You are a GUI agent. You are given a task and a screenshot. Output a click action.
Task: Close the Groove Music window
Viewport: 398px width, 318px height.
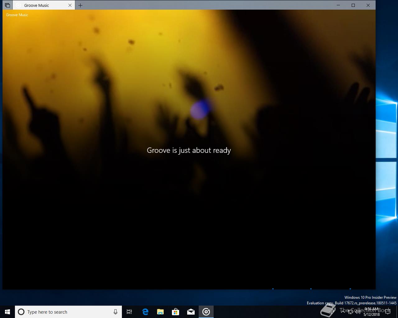click(x=368, y=5)
